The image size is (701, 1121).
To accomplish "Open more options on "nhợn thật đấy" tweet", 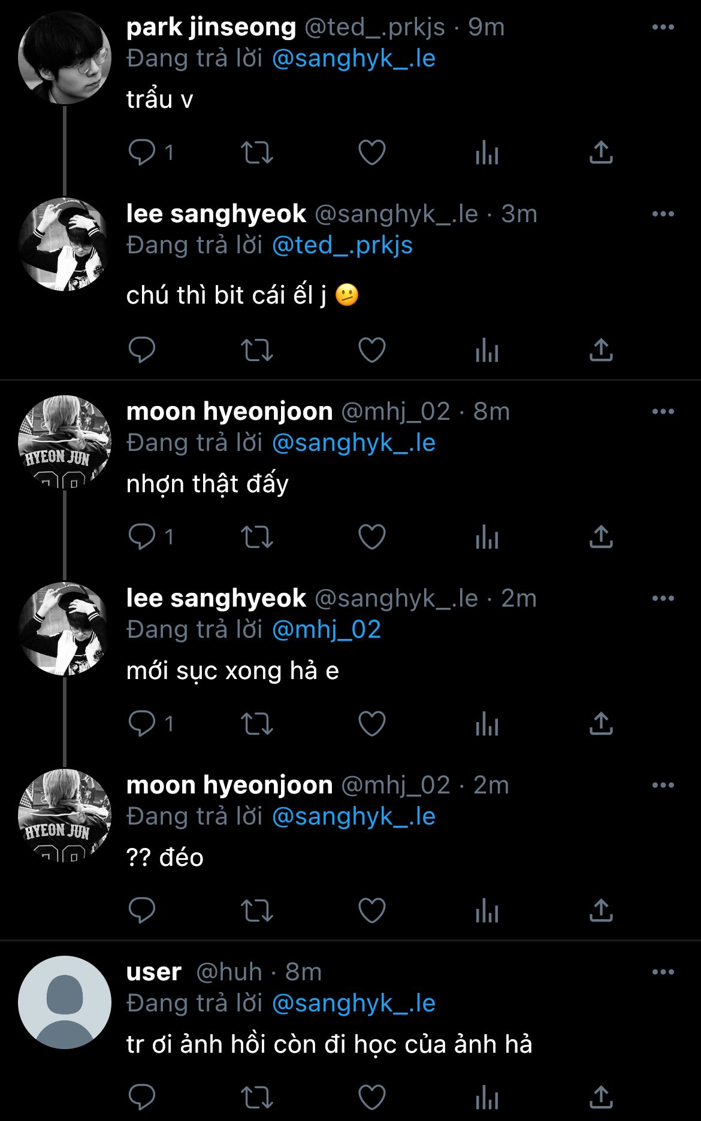I will [x=663, y=412].
